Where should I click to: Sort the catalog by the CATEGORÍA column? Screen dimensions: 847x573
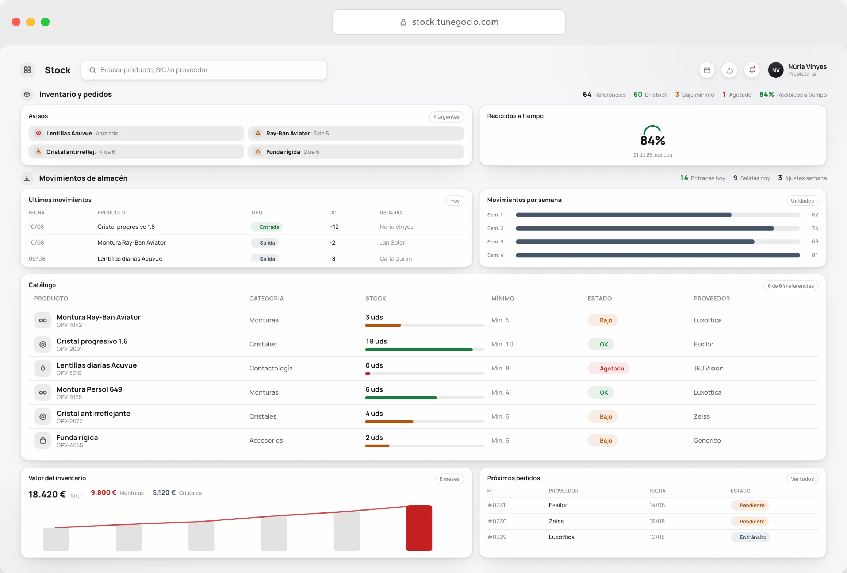pyautogui.click(x=267, y=299)
